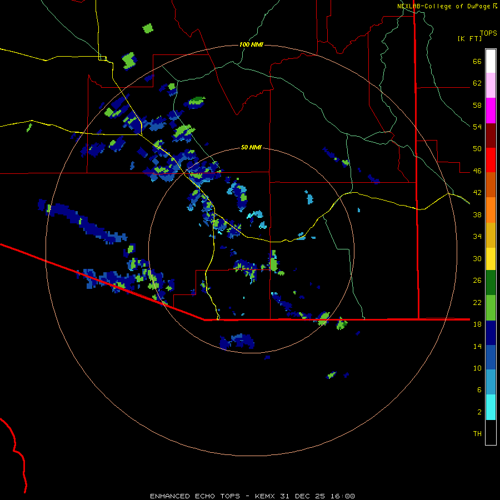Click the dark green 26-30 kft legend swatch
The width and height of the screenshot is (500, 500).
pyautogui.click(x=491, y=283)
